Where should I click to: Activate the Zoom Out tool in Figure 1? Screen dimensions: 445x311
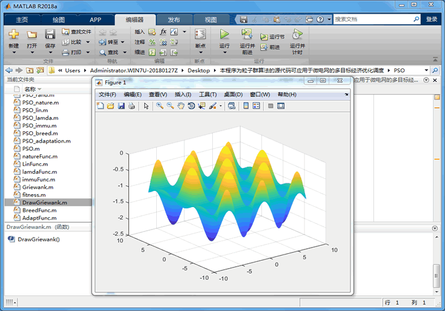[171, 106]
